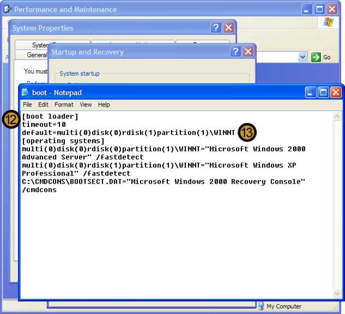The image size is (345, 314).
Task: Click the Notepad title bar icon
Action: 25,92
